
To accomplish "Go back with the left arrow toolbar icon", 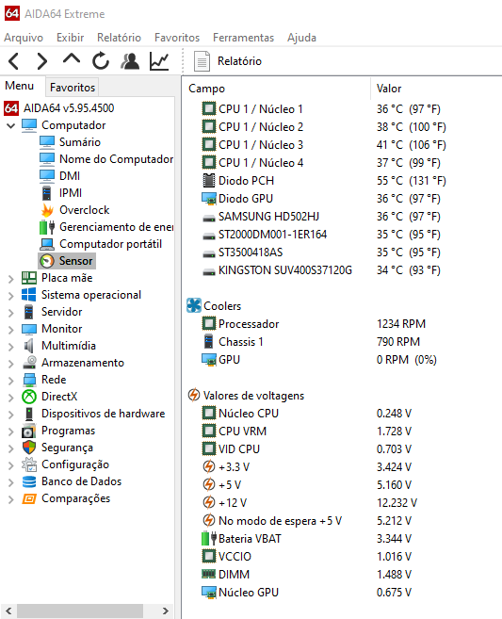I will point(13,61).
